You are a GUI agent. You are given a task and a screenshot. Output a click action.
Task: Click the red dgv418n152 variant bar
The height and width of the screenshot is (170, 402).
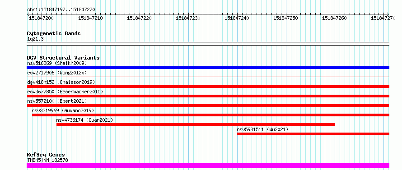point(208,87)
